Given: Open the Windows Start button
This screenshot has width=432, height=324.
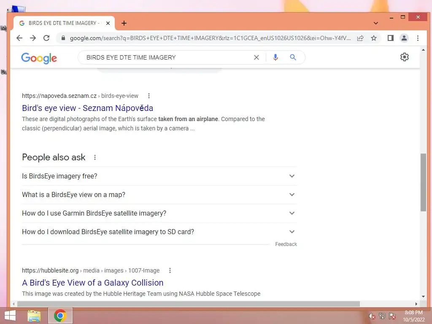Looking at the screenshot, I should coord(10,316).
